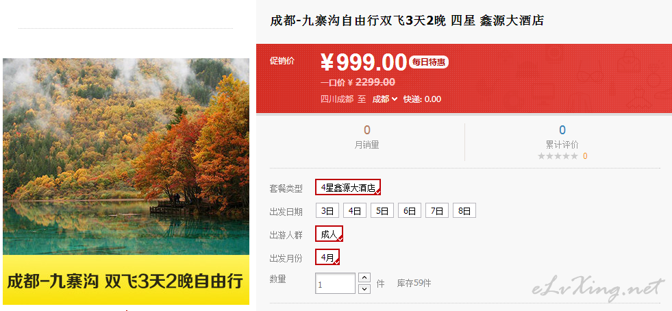Click the yellow 成都-九寨沟 banner caption

point(126,279)
